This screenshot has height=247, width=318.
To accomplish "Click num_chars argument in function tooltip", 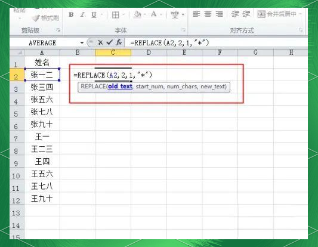I will pos(182,87).
